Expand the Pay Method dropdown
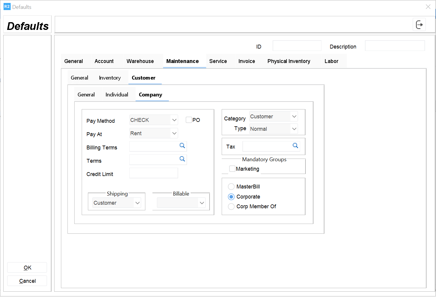 point(174,120)
